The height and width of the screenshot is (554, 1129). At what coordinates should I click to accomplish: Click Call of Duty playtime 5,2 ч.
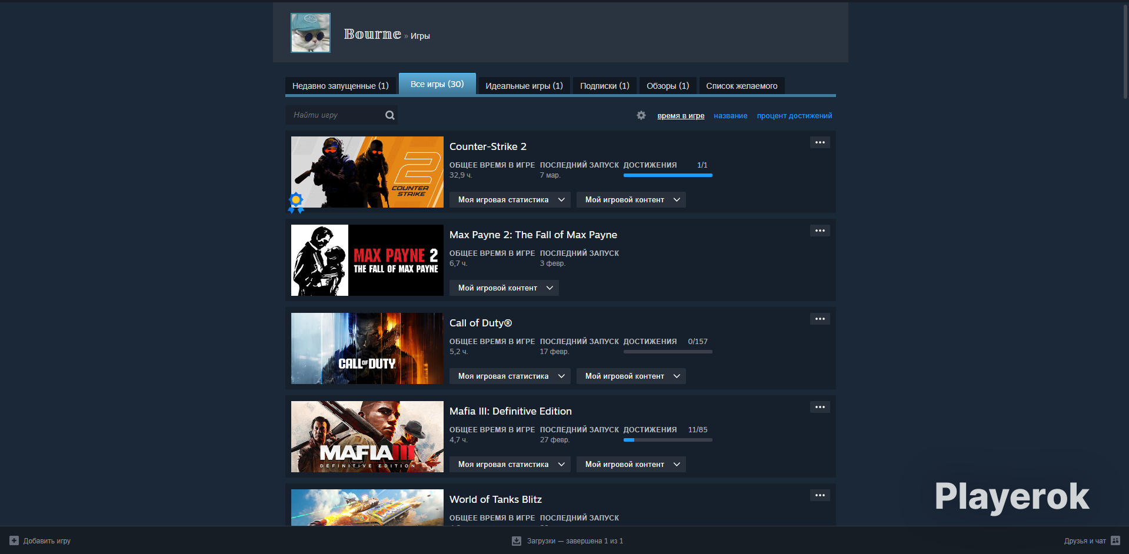coord(459,352)
